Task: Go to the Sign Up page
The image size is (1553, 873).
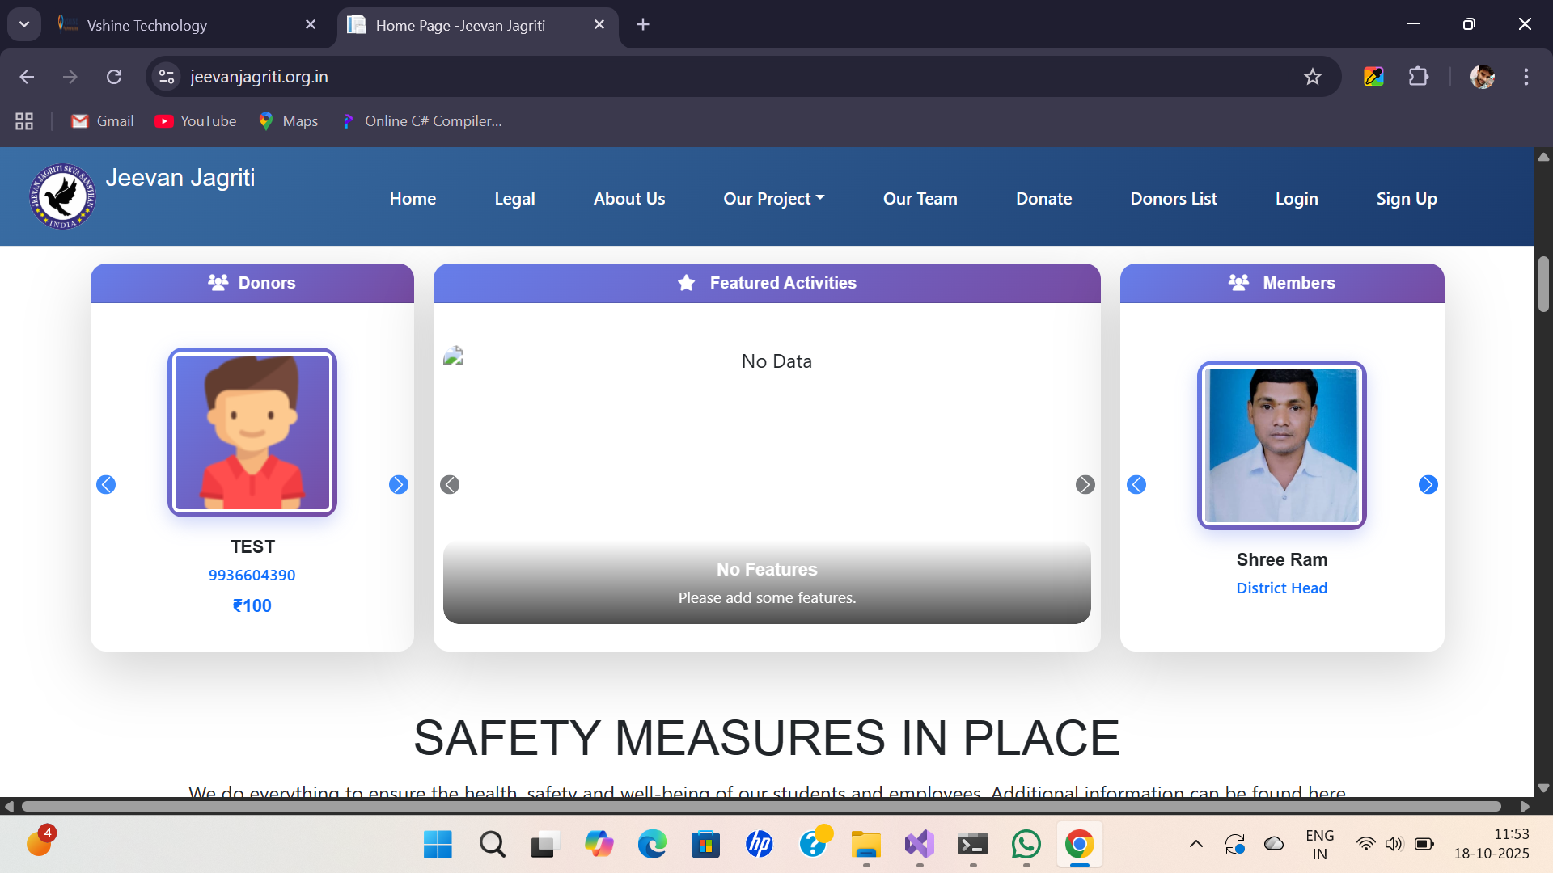Action: click(1406, 199)
